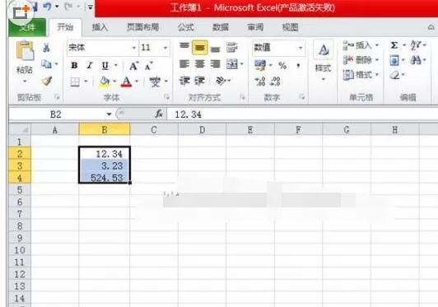Decrease indent

pyautogui.click(x=184, y=81)
